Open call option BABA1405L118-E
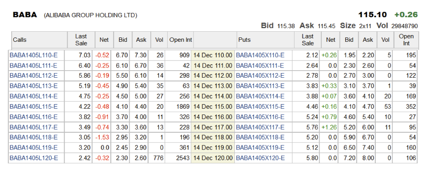Image resolution: width=429 pixels, height=175 pixels. tap(34, 137)
